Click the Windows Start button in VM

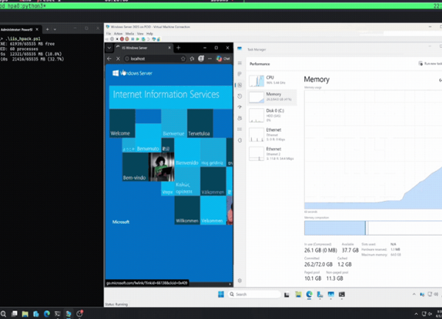(221, 294)
